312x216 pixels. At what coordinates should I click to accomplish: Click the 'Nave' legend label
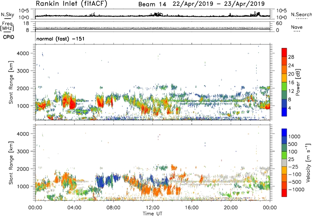(297, 27)
